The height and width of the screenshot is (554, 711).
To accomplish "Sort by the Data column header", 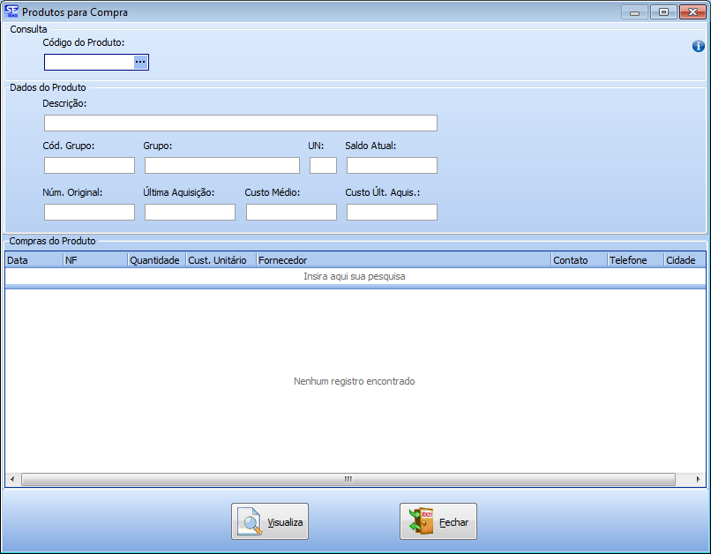I will coord(34,260).
